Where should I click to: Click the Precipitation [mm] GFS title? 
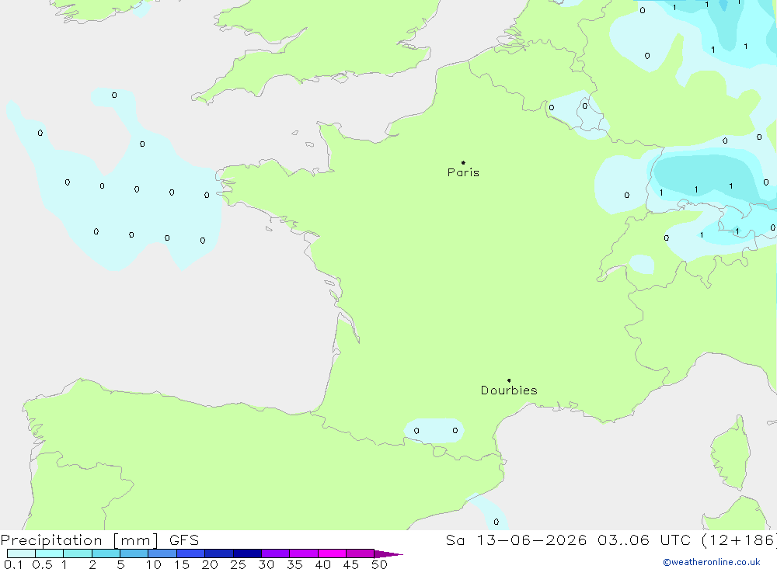pos(99,540)
